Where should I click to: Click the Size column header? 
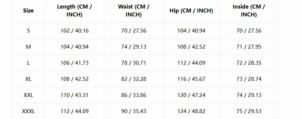[x=28, y=11]
